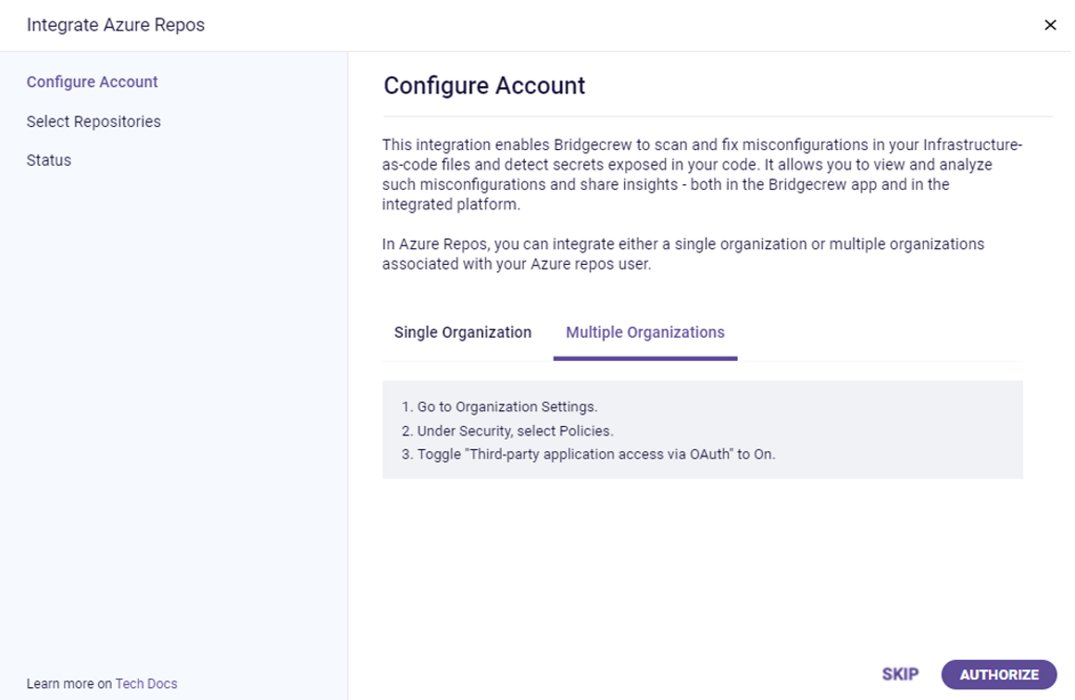The width and height of the screenshot is (1075, 700).
Task: Click the Integrate Azure Repos dialog title
Action: pos(116,25)
